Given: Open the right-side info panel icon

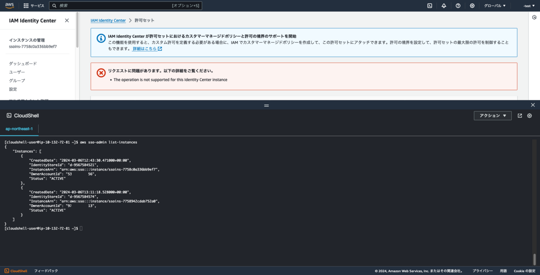Looking at the screenshot, I should [x=534, y=18].
